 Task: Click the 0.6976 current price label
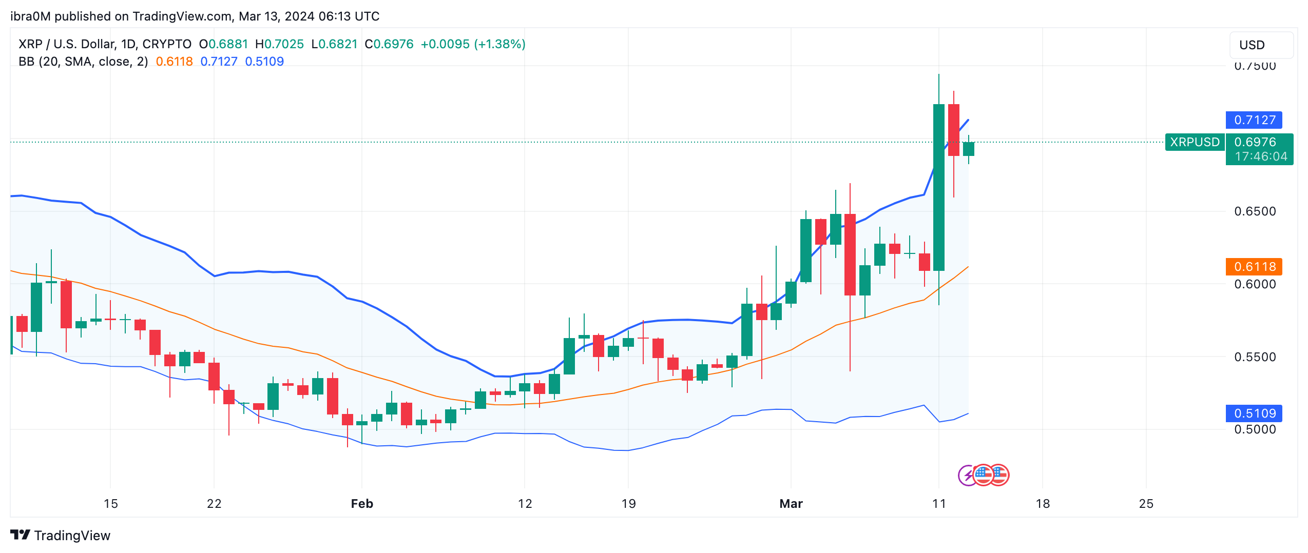(1255, 142)
